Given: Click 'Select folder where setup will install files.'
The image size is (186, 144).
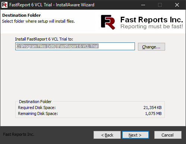Looking at the screenshot, I should click(38, 21).
